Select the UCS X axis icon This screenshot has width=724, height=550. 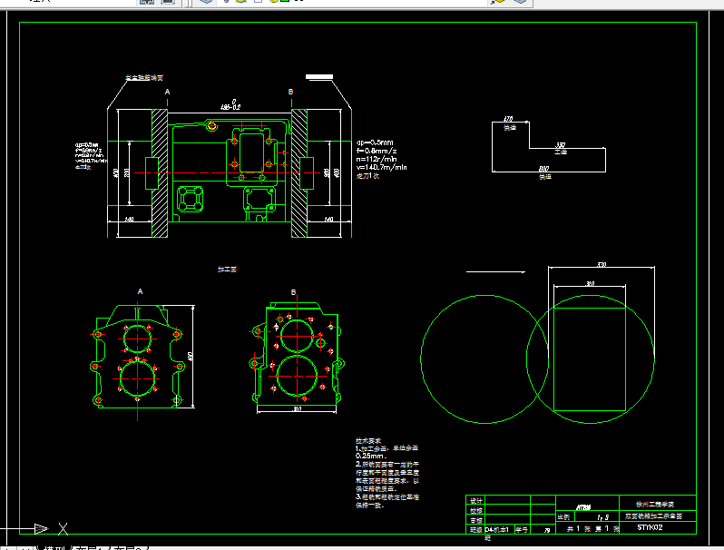tap(64, 529)
